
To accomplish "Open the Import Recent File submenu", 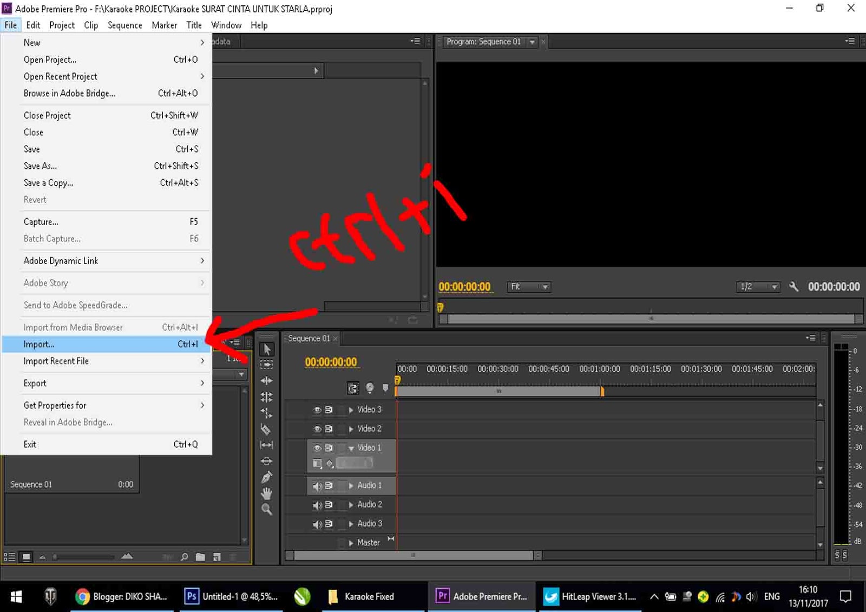I will pos(106,361).
